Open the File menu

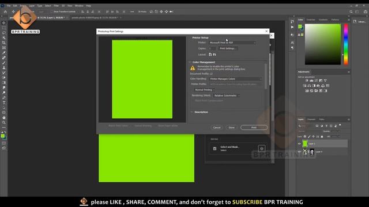9,6
